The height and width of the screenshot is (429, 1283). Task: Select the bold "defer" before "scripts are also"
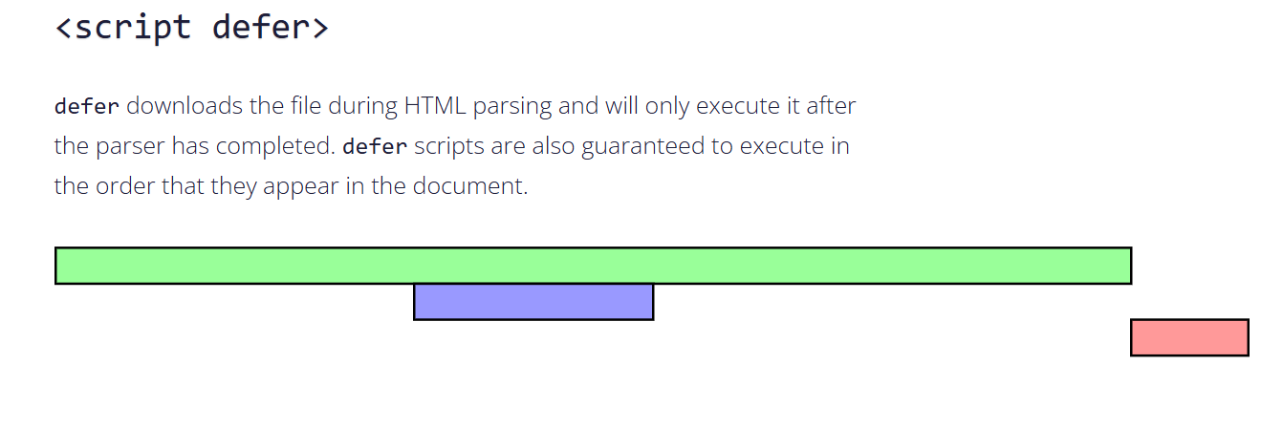pos(375,146)
